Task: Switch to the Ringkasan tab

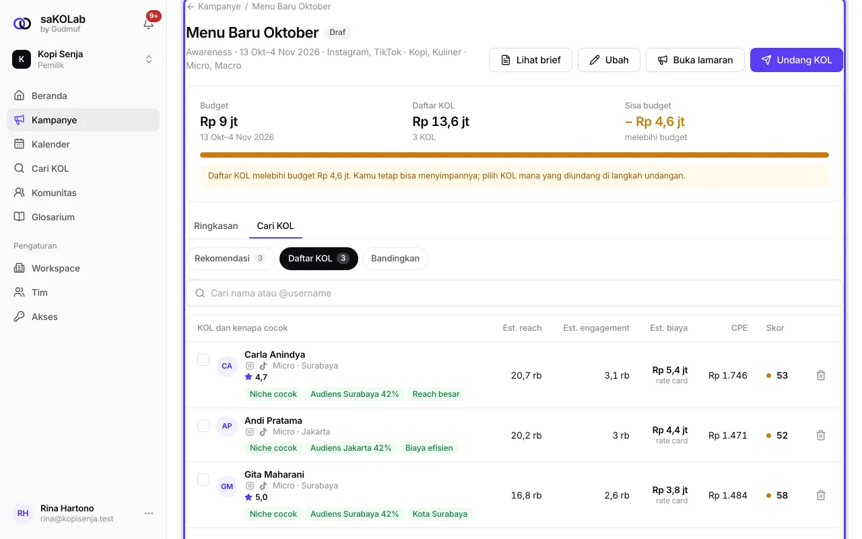Action: [x=216, y=226]
